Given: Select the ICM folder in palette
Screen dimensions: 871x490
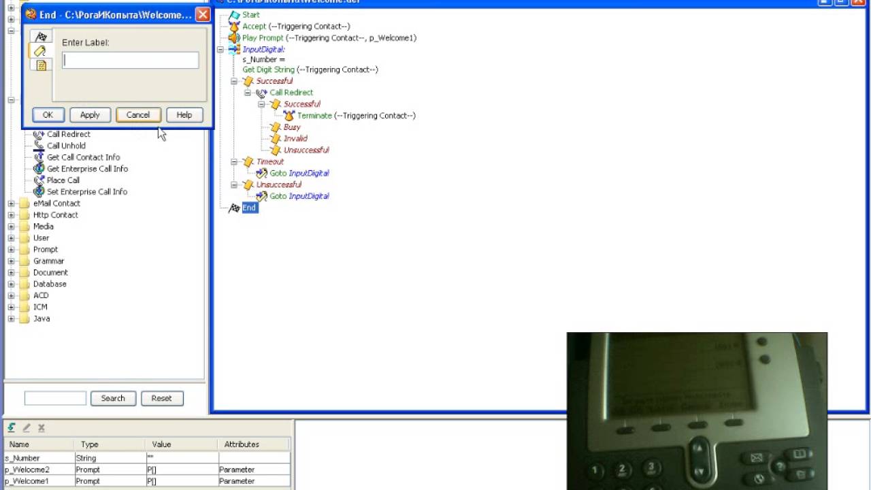Looking at the screenshot, I should click(40, 307).
